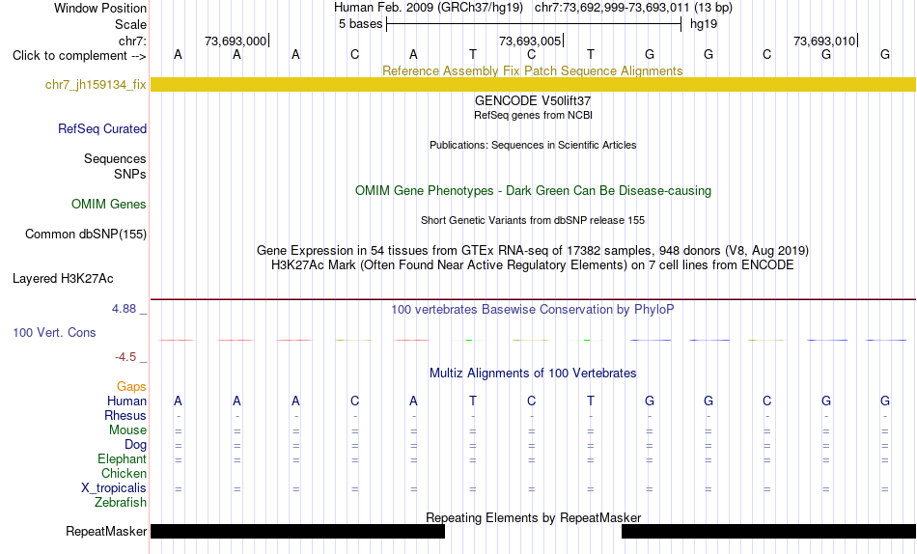Image resolution: width=917 pixels, height=554 pixels.
Task: Click the Chicken species label
Action: (x=124, y=473)
